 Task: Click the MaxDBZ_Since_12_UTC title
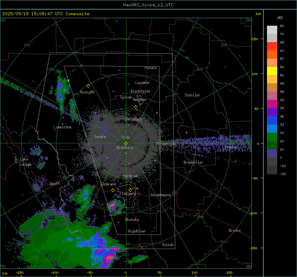click(148, 5)
